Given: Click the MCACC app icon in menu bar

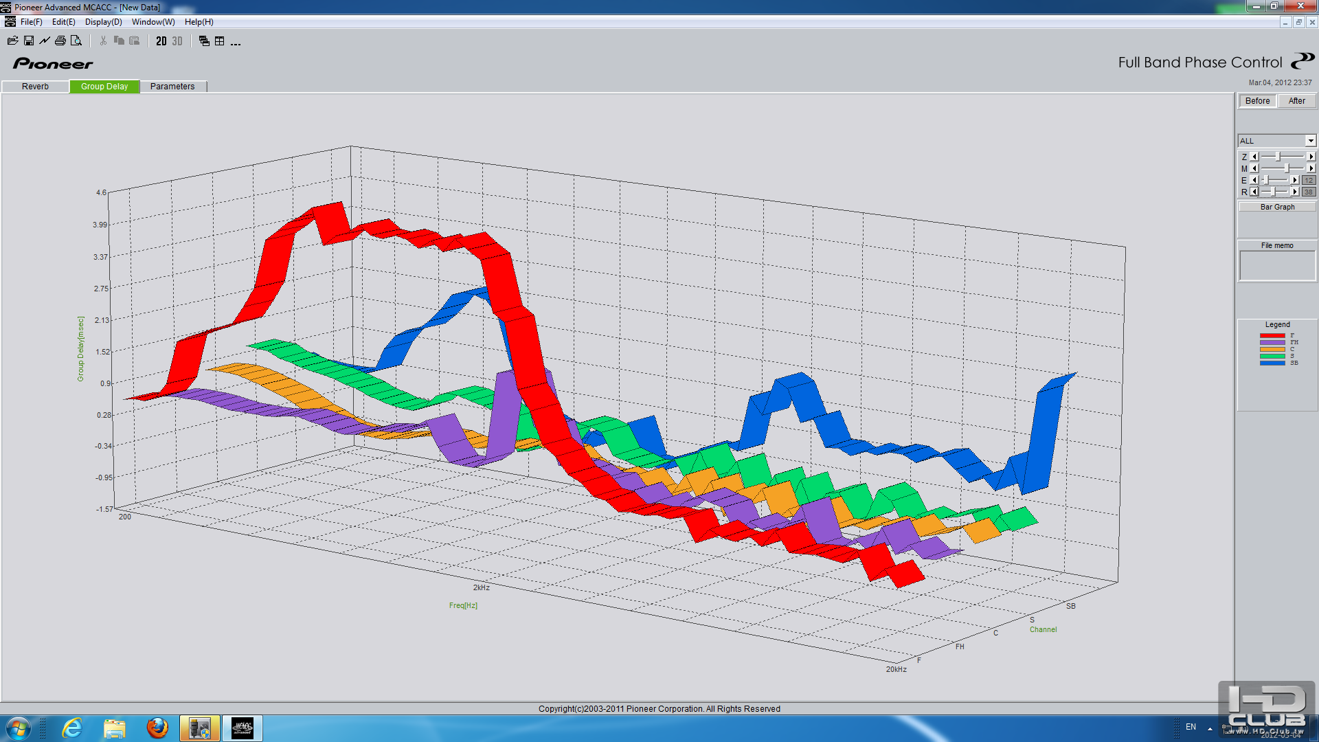Looking at the screenshot, I should (x=10, y=22).
